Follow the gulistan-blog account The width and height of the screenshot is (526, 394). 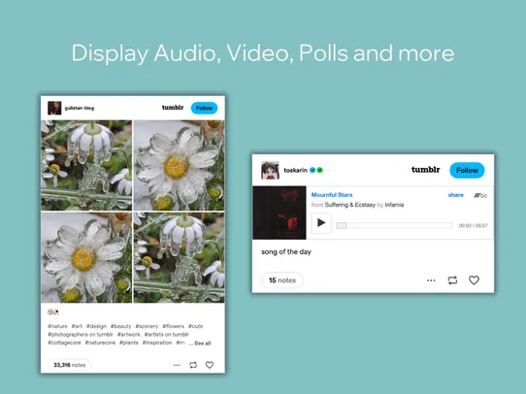(204, 108)
